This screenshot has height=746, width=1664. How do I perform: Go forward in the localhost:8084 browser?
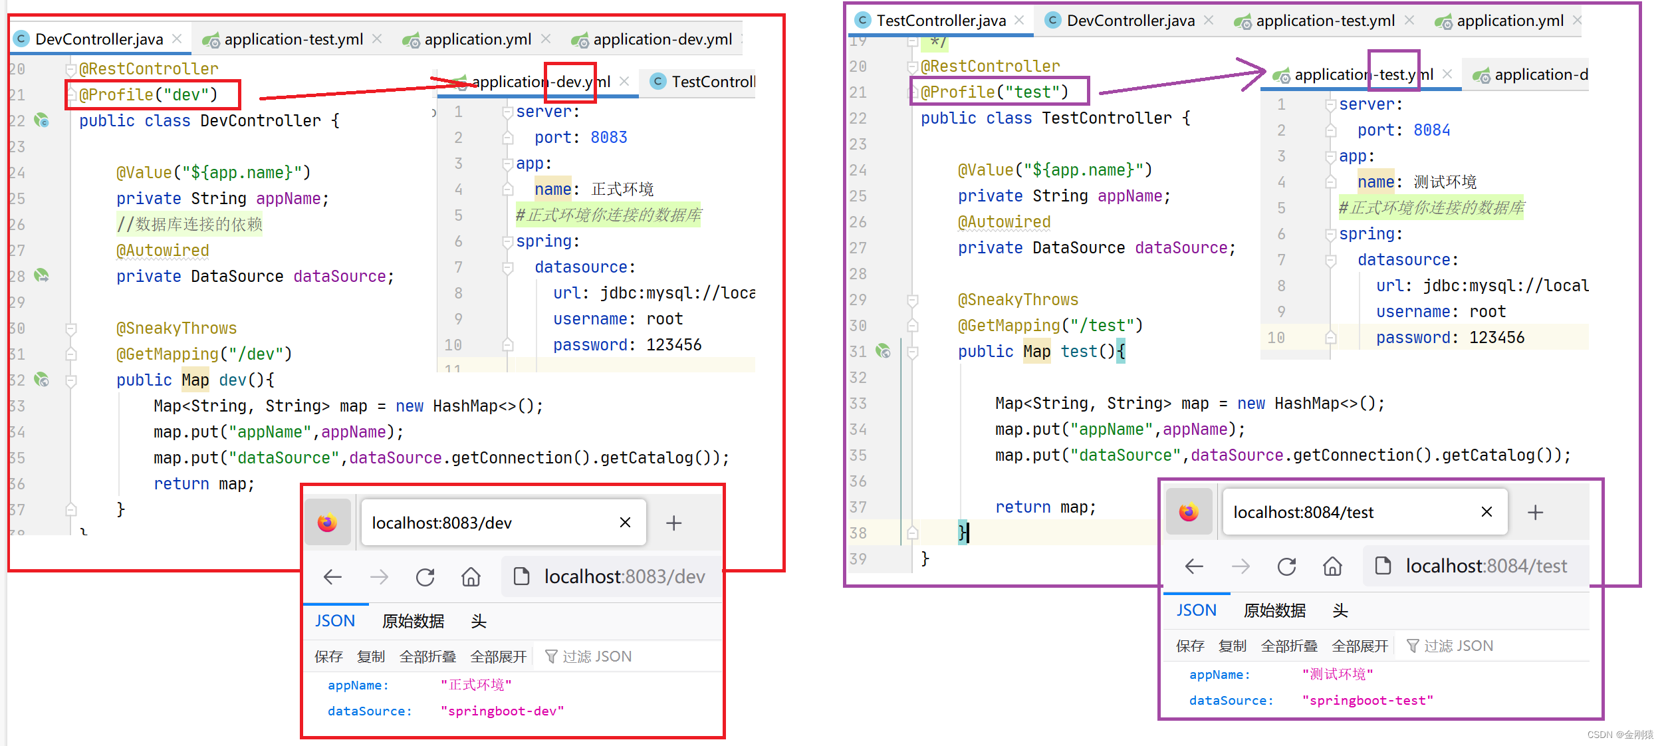pyautogui.click(x=1241, y=566)
